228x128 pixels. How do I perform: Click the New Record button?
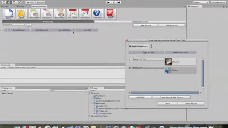click(x=145, y=25)
